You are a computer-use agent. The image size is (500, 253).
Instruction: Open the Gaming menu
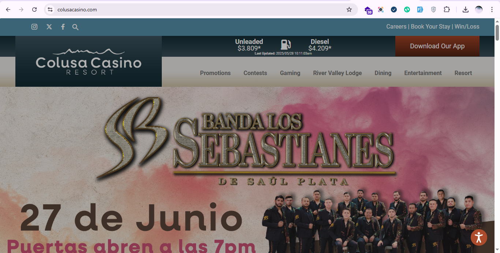coord(290,73)
